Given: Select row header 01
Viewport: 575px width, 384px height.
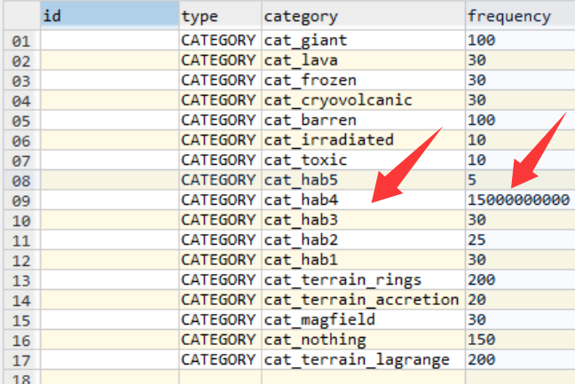Looking at the screenshot, I should [x=21, y=40].
